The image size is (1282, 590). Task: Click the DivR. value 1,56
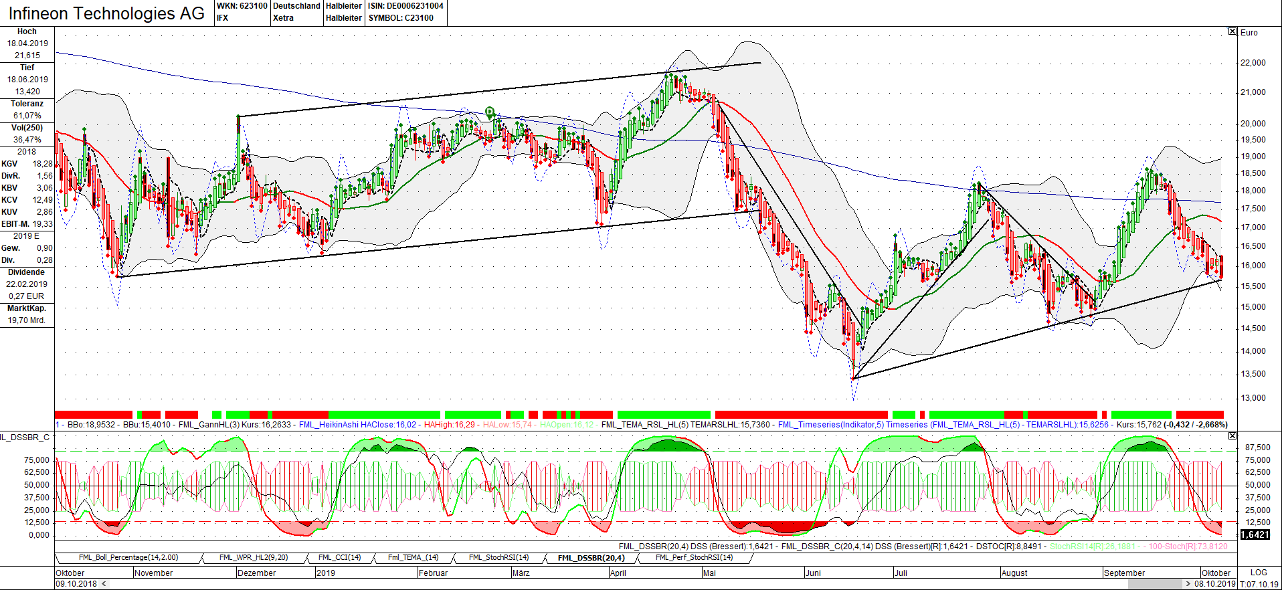pyautogui.click(x=45, y=176)
